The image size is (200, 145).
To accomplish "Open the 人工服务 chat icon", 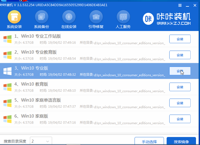I will [123, 17].
